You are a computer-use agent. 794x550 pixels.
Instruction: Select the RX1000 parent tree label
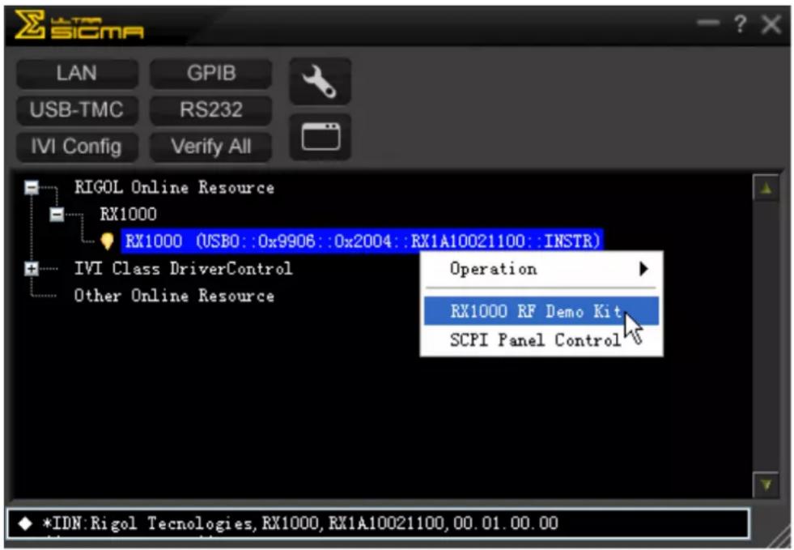[x=128, y=214]
